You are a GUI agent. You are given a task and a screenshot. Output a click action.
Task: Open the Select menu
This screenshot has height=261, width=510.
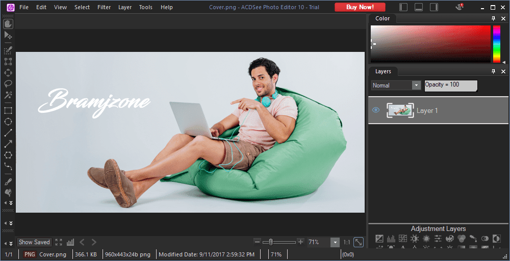[82, 7]
